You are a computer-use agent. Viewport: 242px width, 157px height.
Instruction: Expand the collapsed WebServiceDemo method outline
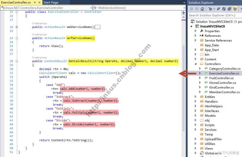[17, 27]
